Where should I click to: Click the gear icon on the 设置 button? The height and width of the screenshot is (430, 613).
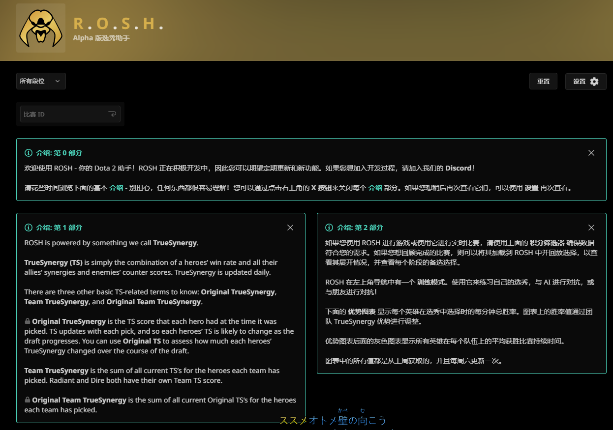595,81
